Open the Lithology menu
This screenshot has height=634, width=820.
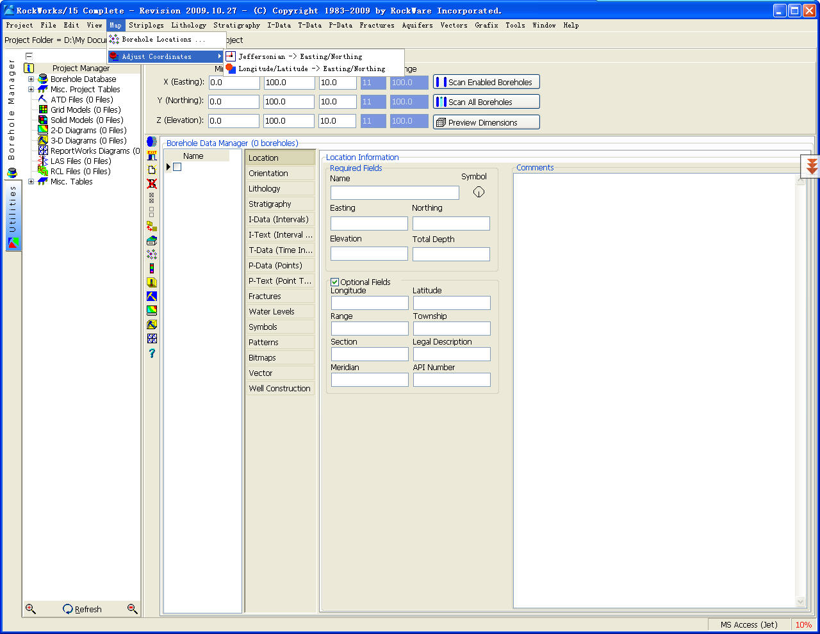188,26
